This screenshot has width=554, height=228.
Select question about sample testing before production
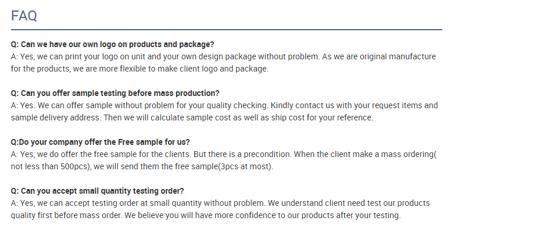pos(115,93)
